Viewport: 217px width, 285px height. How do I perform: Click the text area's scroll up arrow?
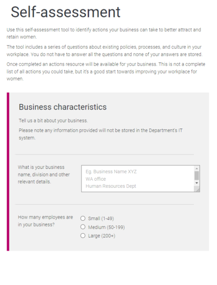(x=197, y=168)
